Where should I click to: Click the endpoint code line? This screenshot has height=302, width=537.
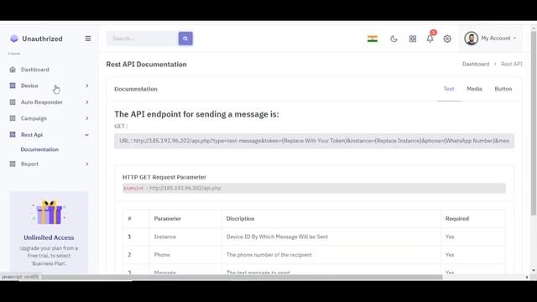pyautogui.click(x=314, y=188)
